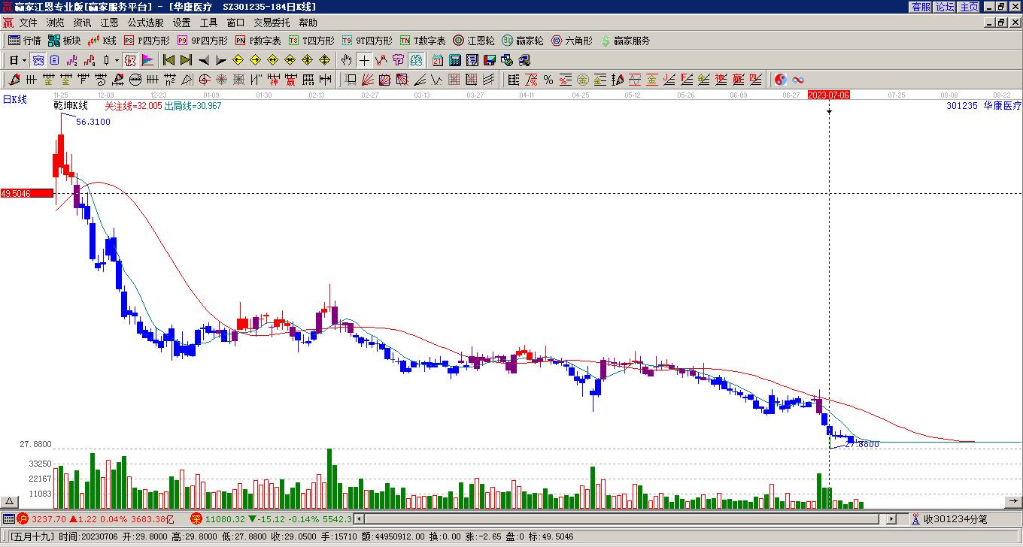Open the P数字表 tool
The image size is (1023, 547).
click(x=258, y=41)
